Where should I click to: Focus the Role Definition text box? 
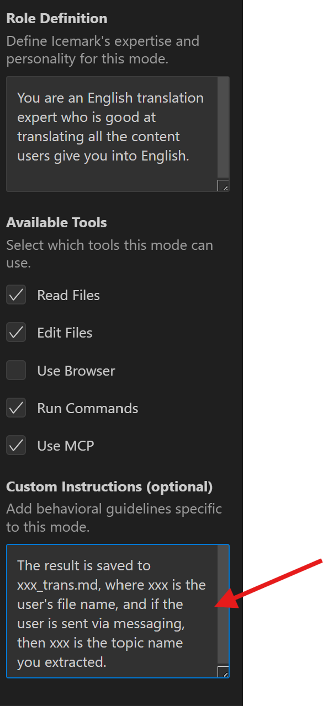coord(112,134)
